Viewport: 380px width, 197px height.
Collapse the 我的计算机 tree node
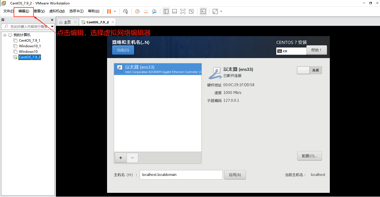4,34
